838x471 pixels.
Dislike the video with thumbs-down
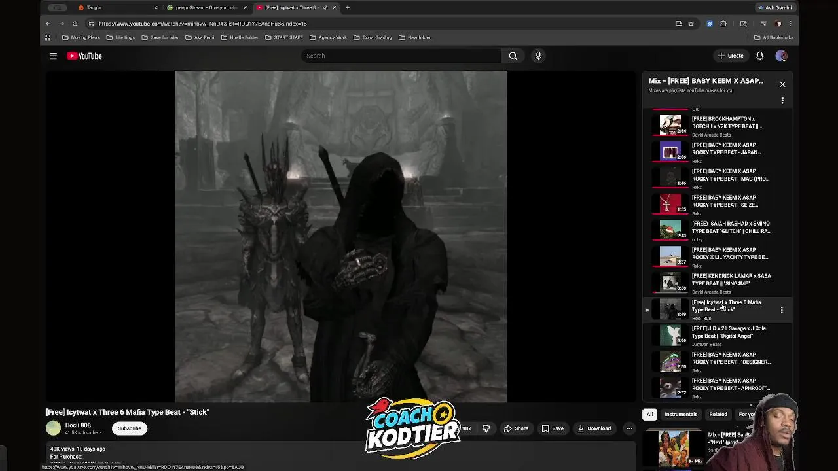[486, 428]
